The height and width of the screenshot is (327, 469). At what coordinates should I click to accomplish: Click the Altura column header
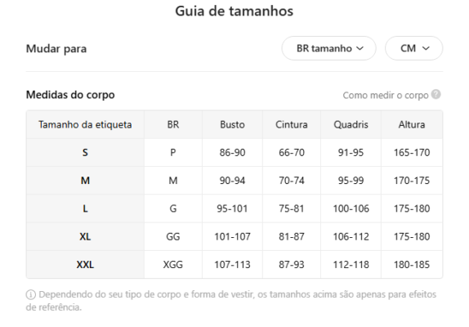[412, 124]
